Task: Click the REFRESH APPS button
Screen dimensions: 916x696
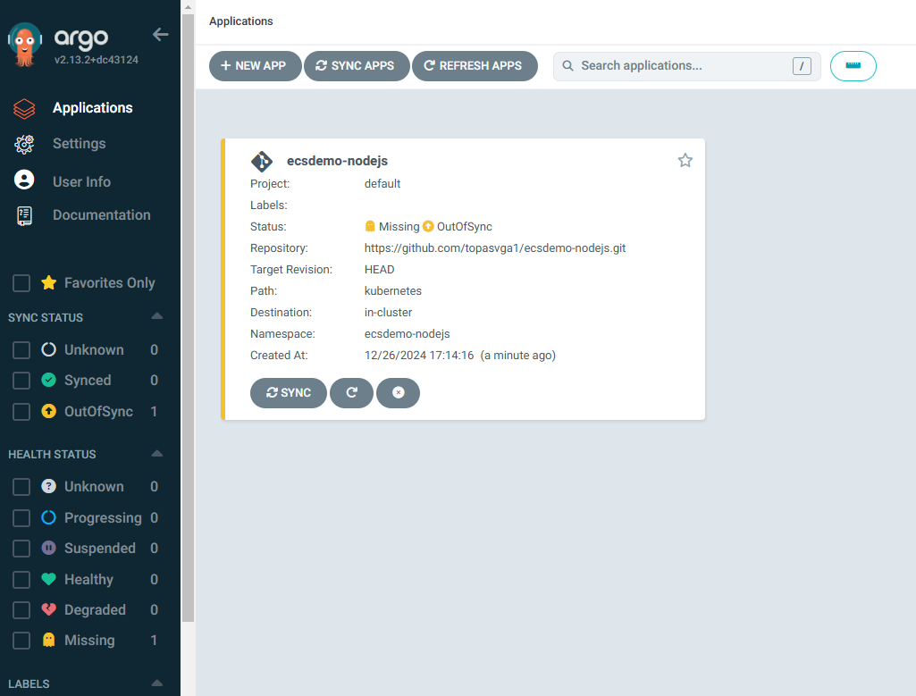Action: point(475,66)
